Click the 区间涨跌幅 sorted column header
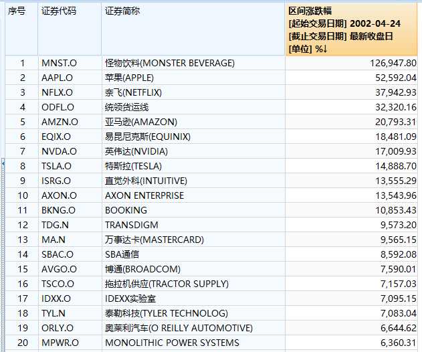422x352 pixels. point(351,29)
